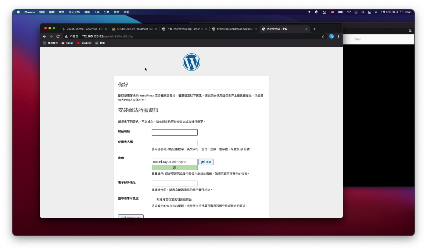Click the Siri icon in menu bar
This screenshot has height=251, width=427.
coord(376,12)
